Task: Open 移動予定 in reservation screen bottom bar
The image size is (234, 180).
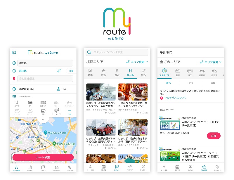Action: point(177,168)
